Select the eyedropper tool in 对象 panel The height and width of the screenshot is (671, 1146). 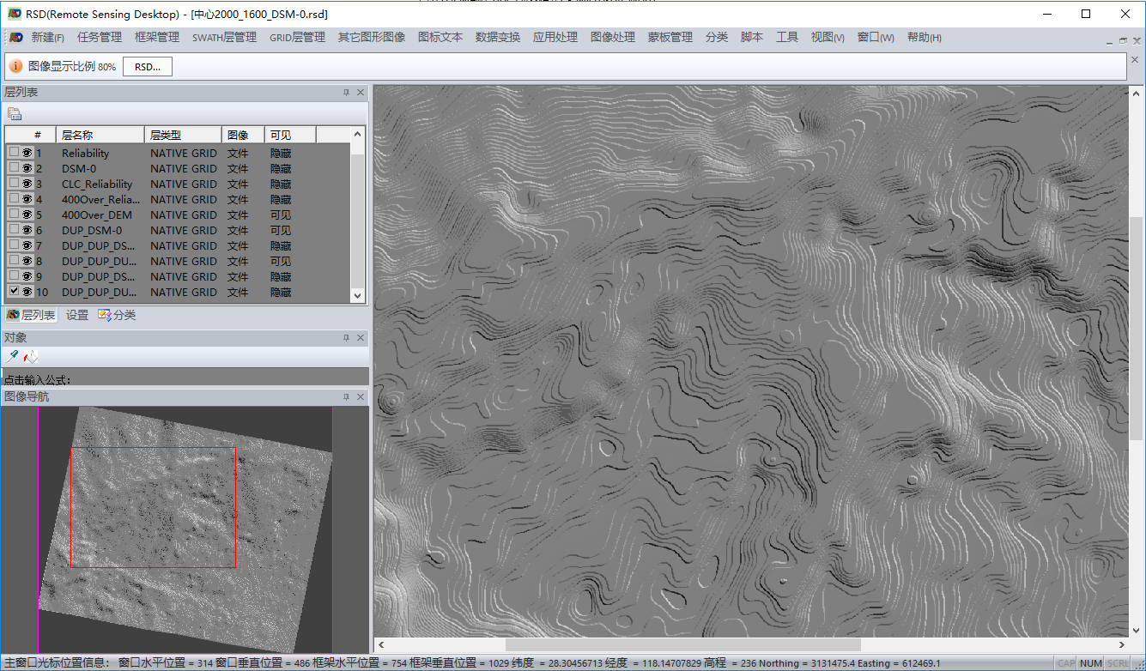pyautogui.click(x=14, y=355)
